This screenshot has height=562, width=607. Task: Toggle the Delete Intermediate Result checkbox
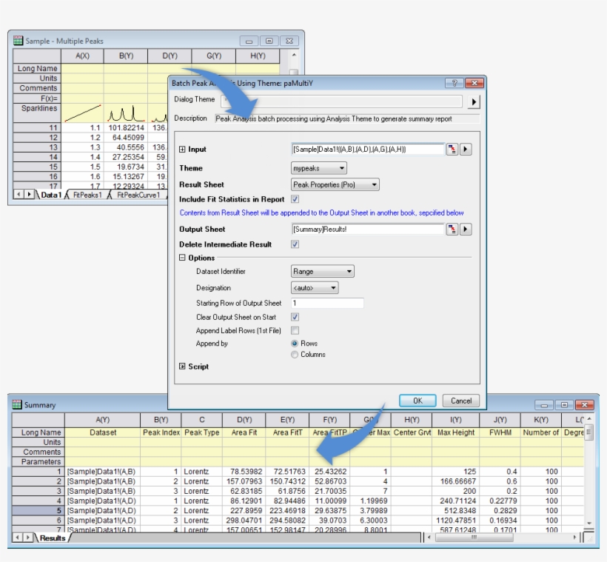[x=295, y=244]
